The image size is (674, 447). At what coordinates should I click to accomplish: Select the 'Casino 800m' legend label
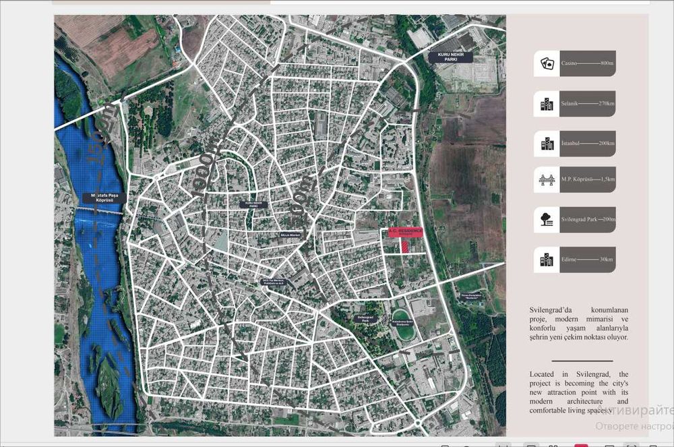pyautogui.click(x=588, y=63)
